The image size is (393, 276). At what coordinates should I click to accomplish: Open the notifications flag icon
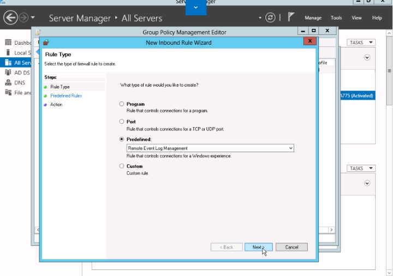point(291,18)
